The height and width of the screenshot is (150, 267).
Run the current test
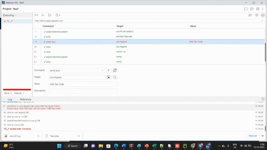(x=43, y=15)
